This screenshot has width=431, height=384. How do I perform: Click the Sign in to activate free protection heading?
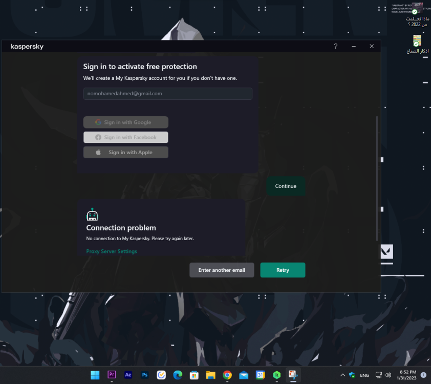(x=140, y=67)
